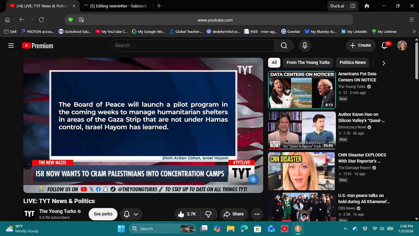Image resolution: width=419 pixels, height=236 pixels.
Task: Go to browser home page
Action: point(7,20)
